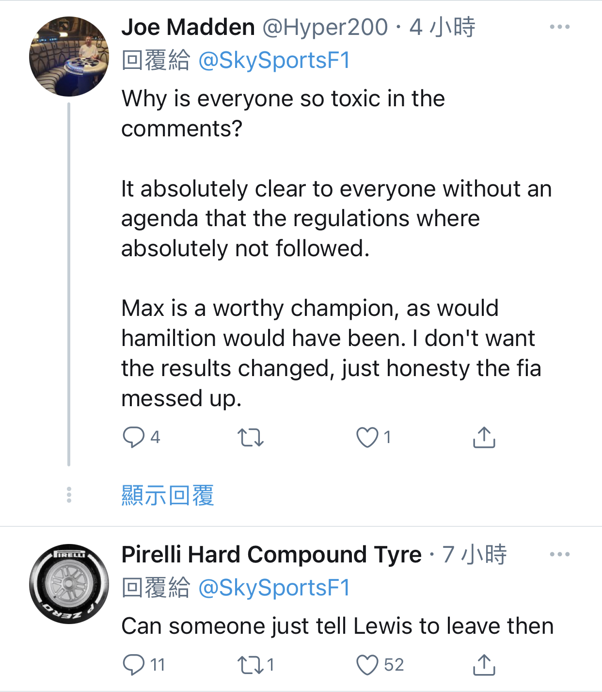Screen dimensions: 602x692
Task: Open Joe Madden display name profile
Action: click(188, 27)
